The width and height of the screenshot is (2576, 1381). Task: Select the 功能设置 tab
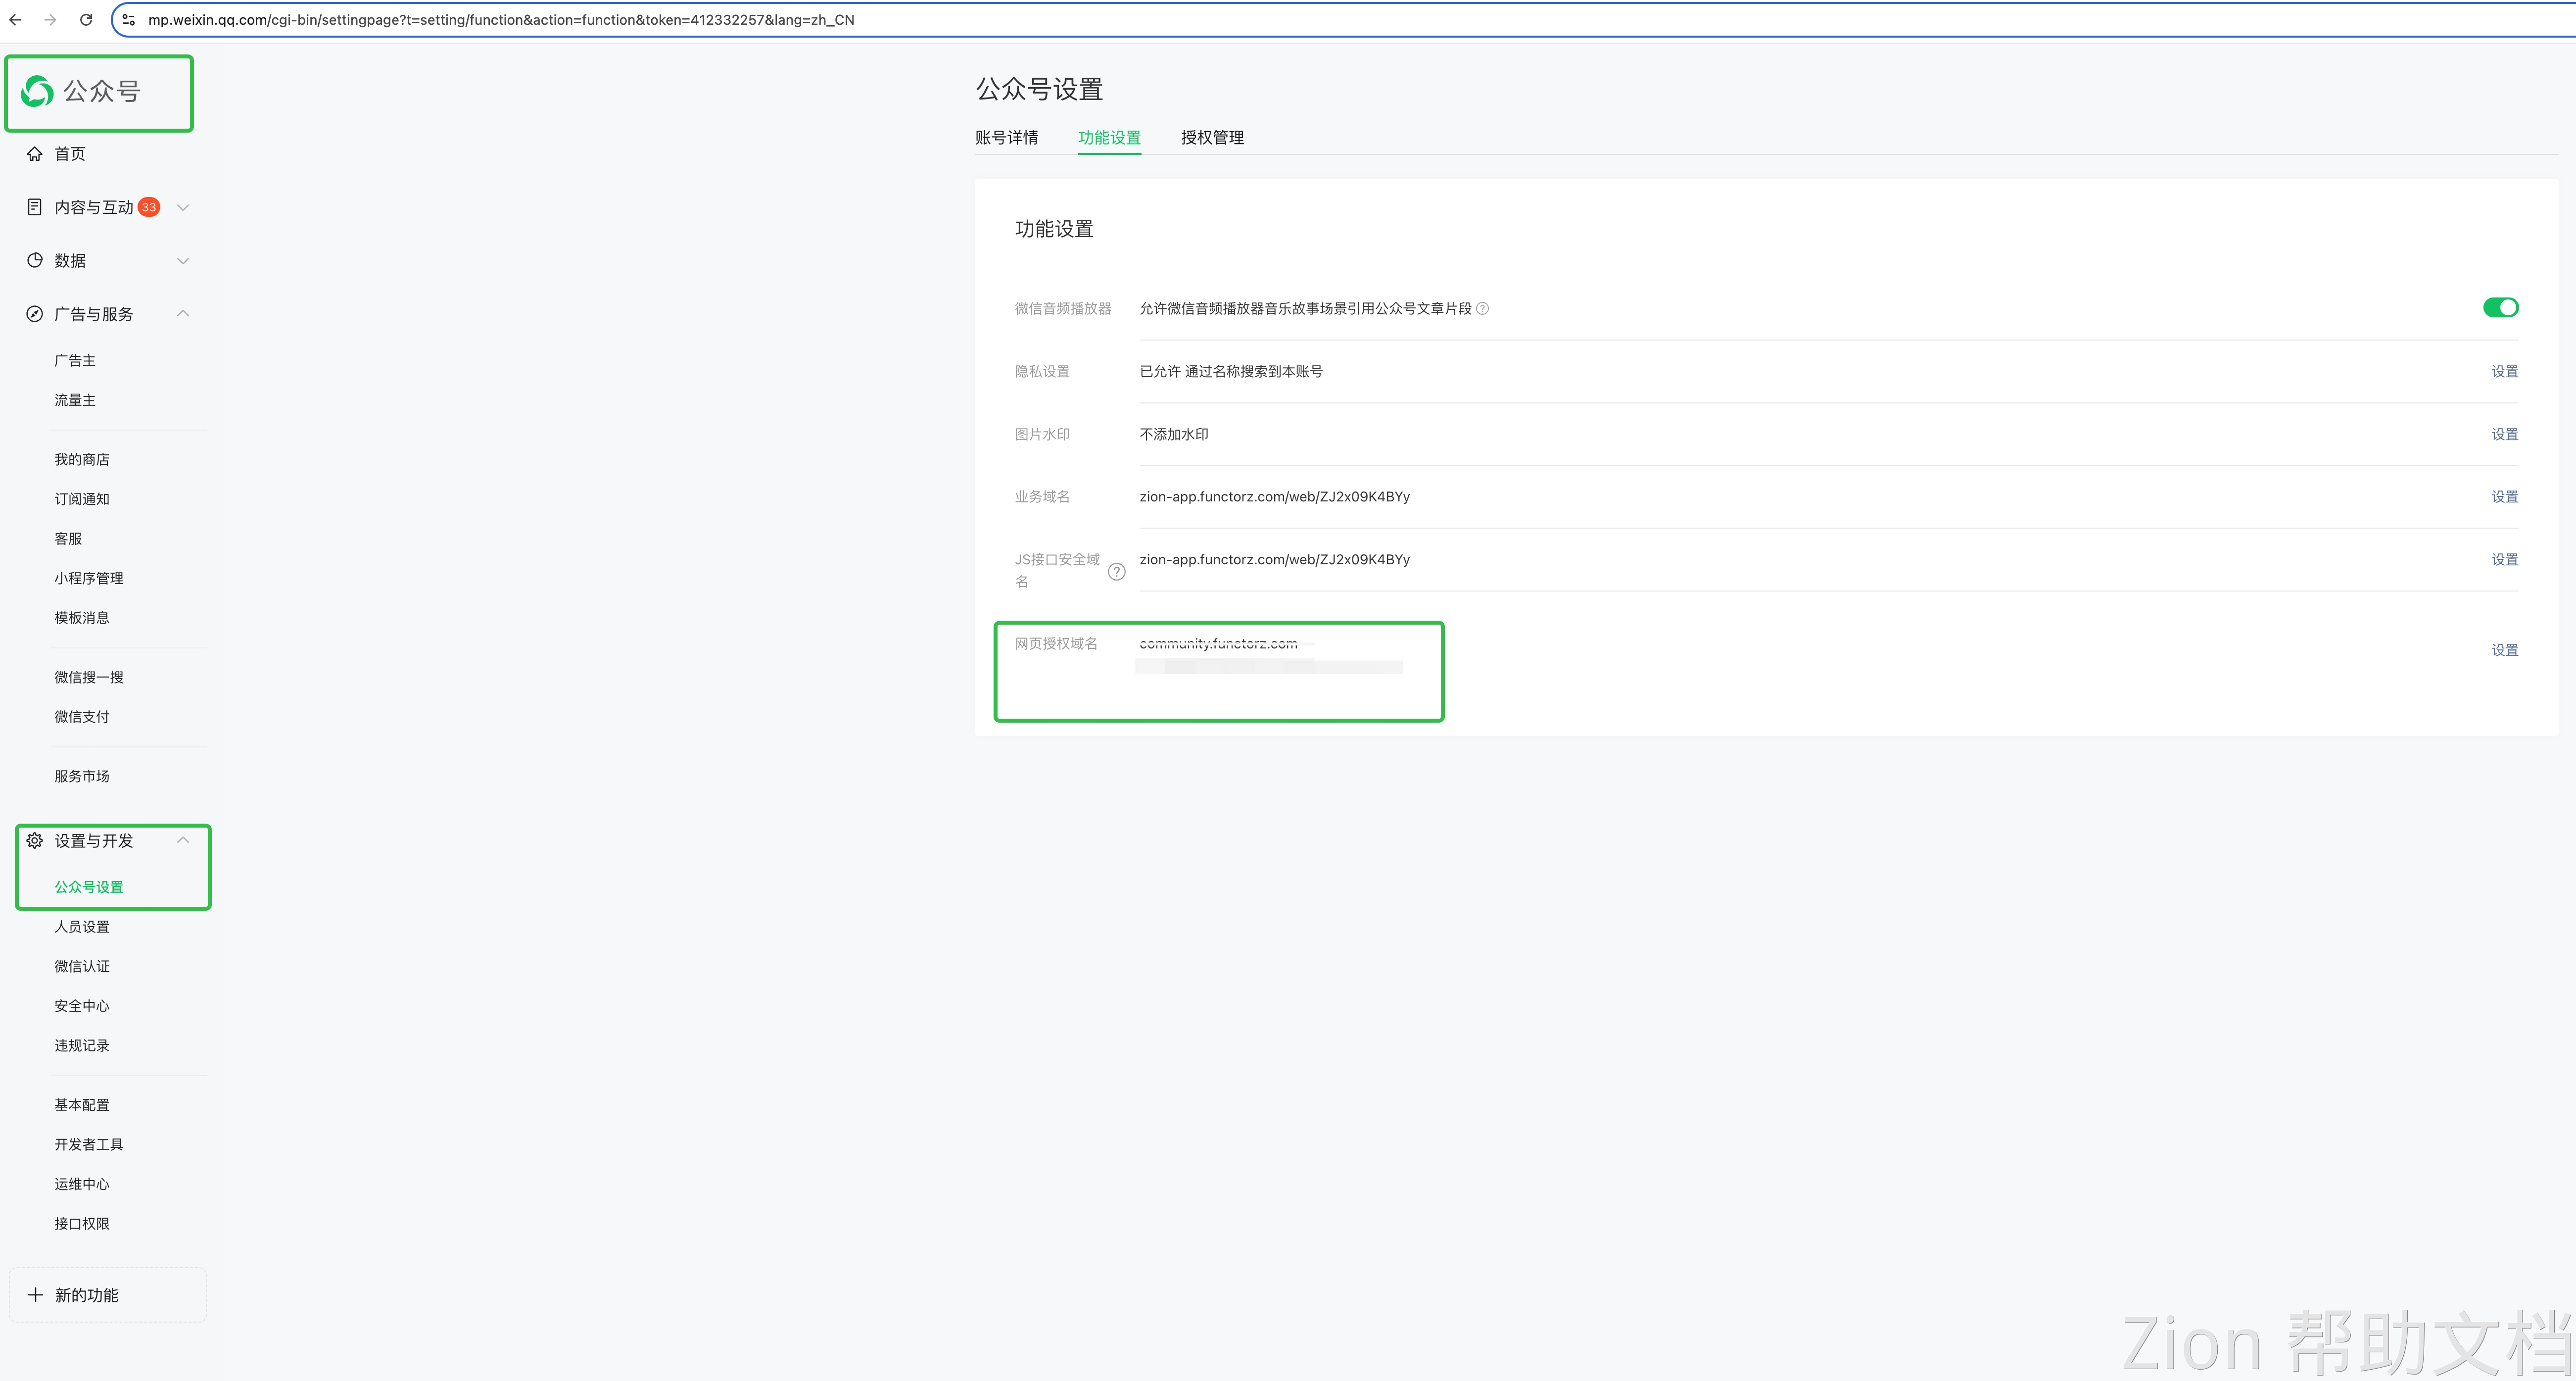point(1109,138)
